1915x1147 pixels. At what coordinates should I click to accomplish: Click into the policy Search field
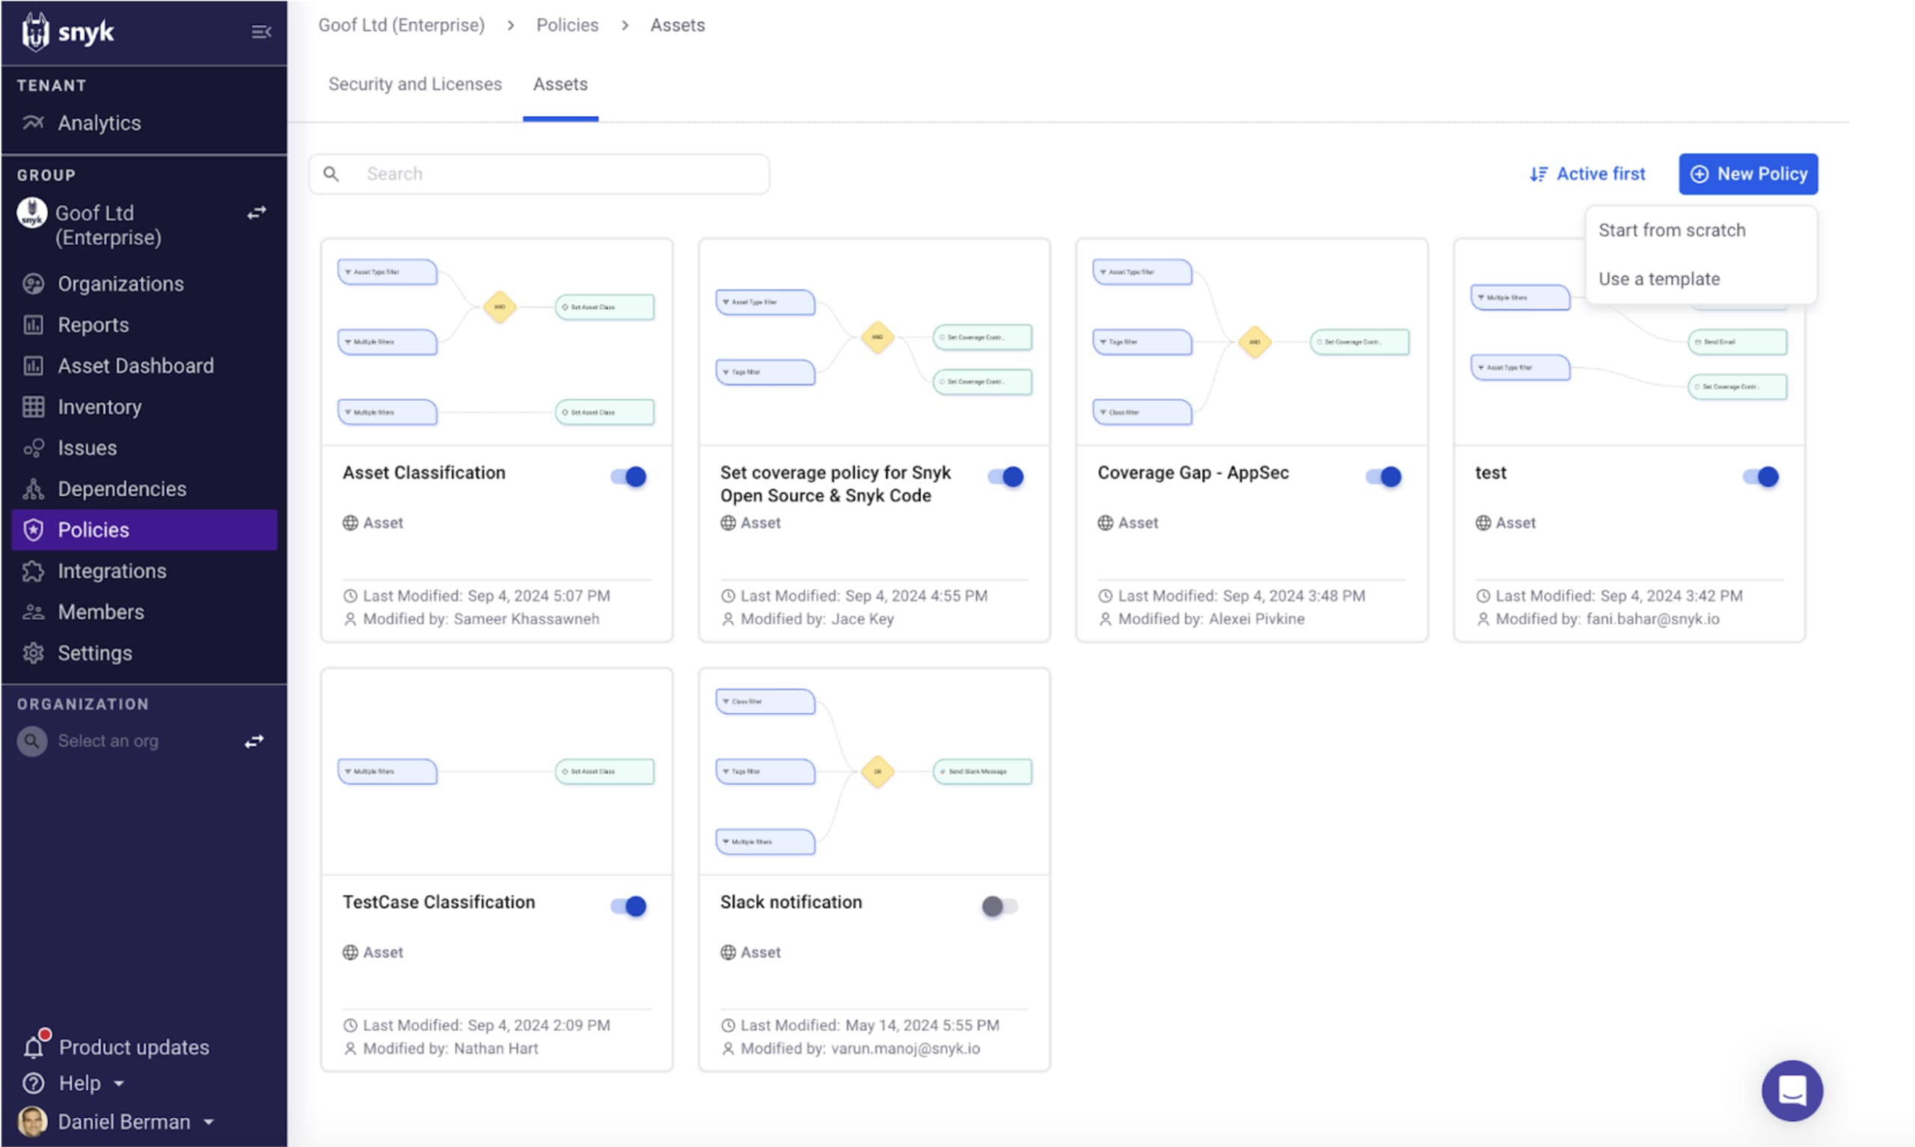tap(539, 174)
